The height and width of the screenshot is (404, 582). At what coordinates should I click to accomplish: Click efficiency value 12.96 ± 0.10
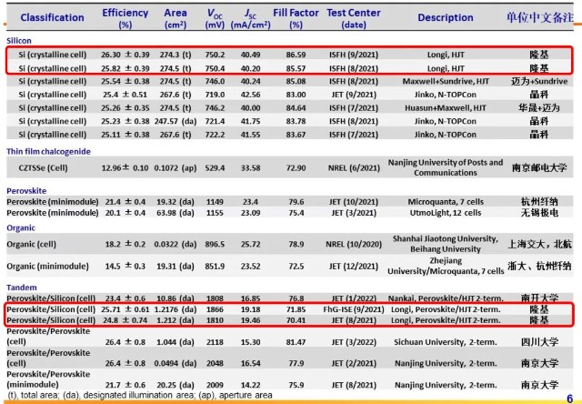coord(125,167)
